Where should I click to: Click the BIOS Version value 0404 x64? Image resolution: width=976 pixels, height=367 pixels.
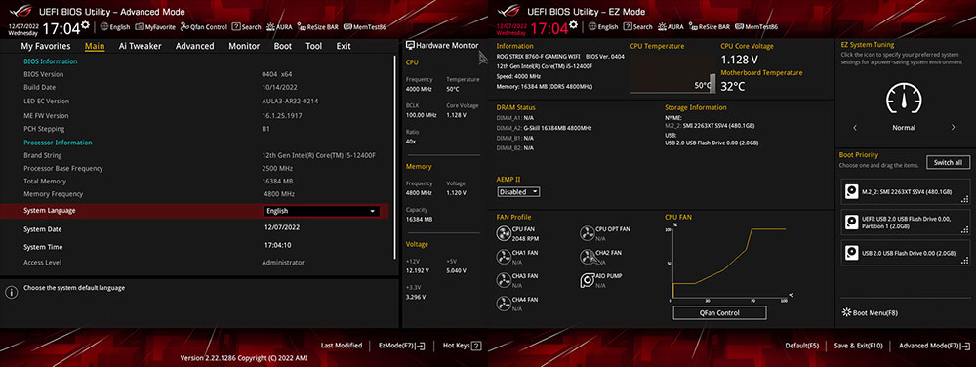pos(276,74)
